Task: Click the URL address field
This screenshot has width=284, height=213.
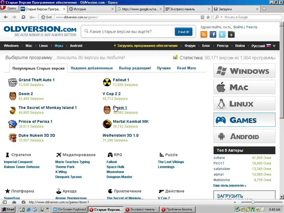Action: (127, 17)
